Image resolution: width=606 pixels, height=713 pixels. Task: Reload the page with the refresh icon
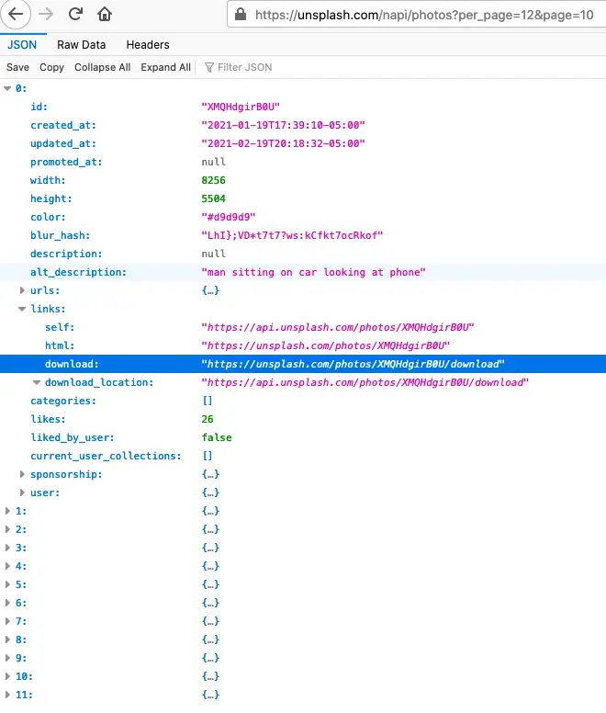coord(75,14)
